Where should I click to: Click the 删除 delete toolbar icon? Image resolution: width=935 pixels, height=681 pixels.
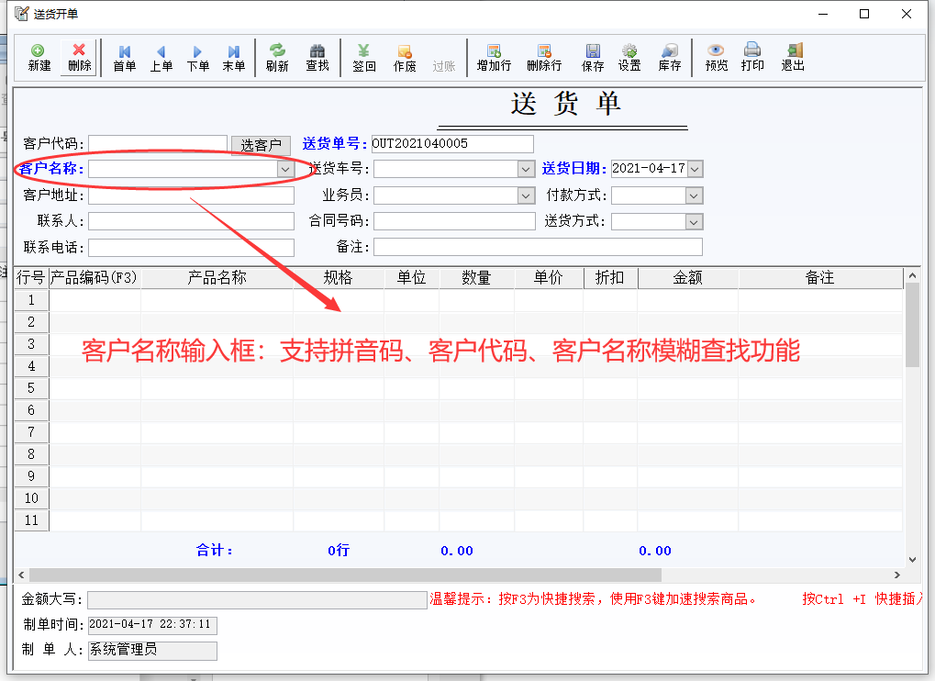coord(79,57)
